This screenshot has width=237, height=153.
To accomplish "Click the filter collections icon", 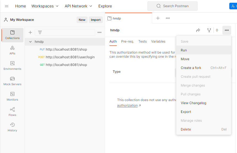I will click(40, 32).
